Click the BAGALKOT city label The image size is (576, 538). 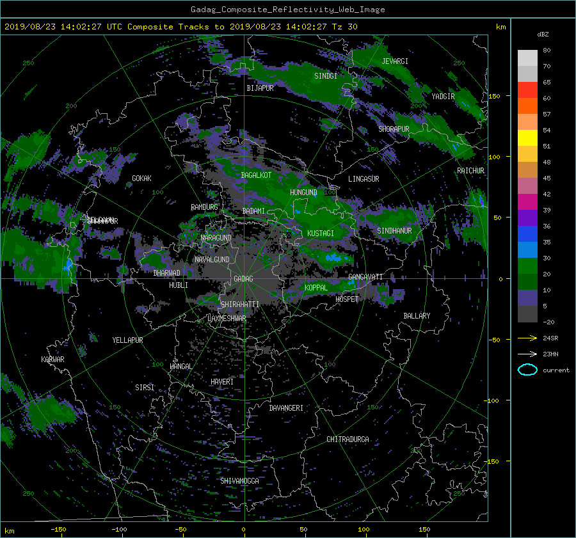(x=256, y=175)
